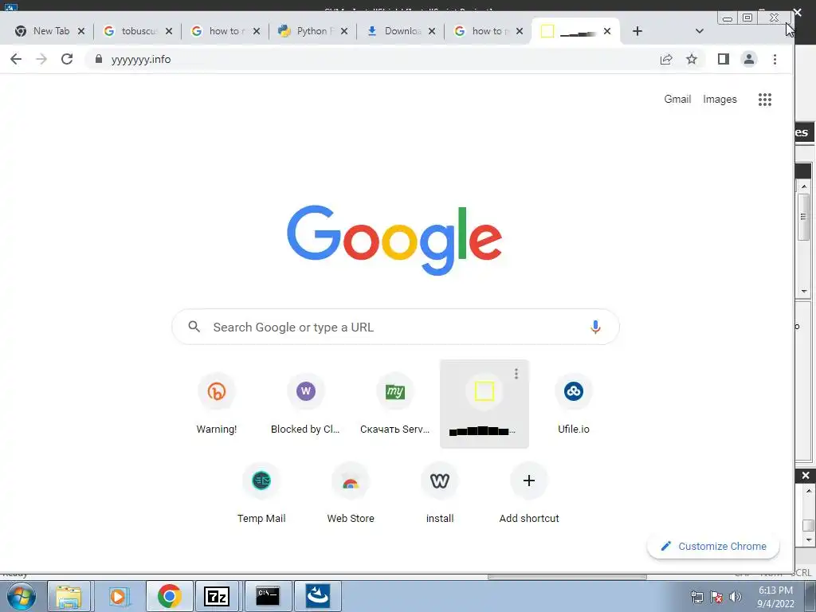816x612 pixels.
Task: Close the background panel with X
Action: 806,475
